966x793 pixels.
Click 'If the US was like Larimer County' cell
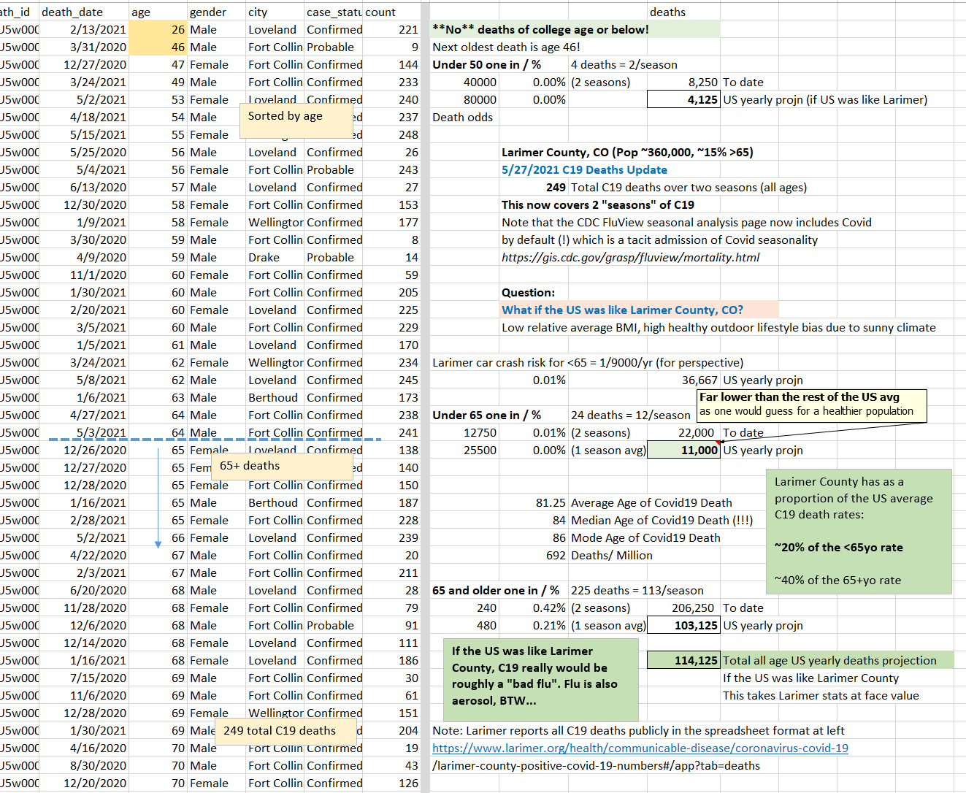point(810,678)
